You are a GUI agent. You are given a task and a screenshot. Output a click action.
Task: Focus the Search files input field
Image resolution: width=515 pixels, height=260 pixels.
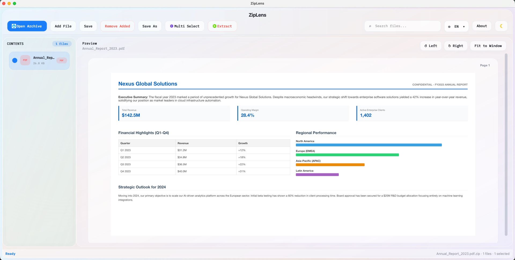coord(402,26)
